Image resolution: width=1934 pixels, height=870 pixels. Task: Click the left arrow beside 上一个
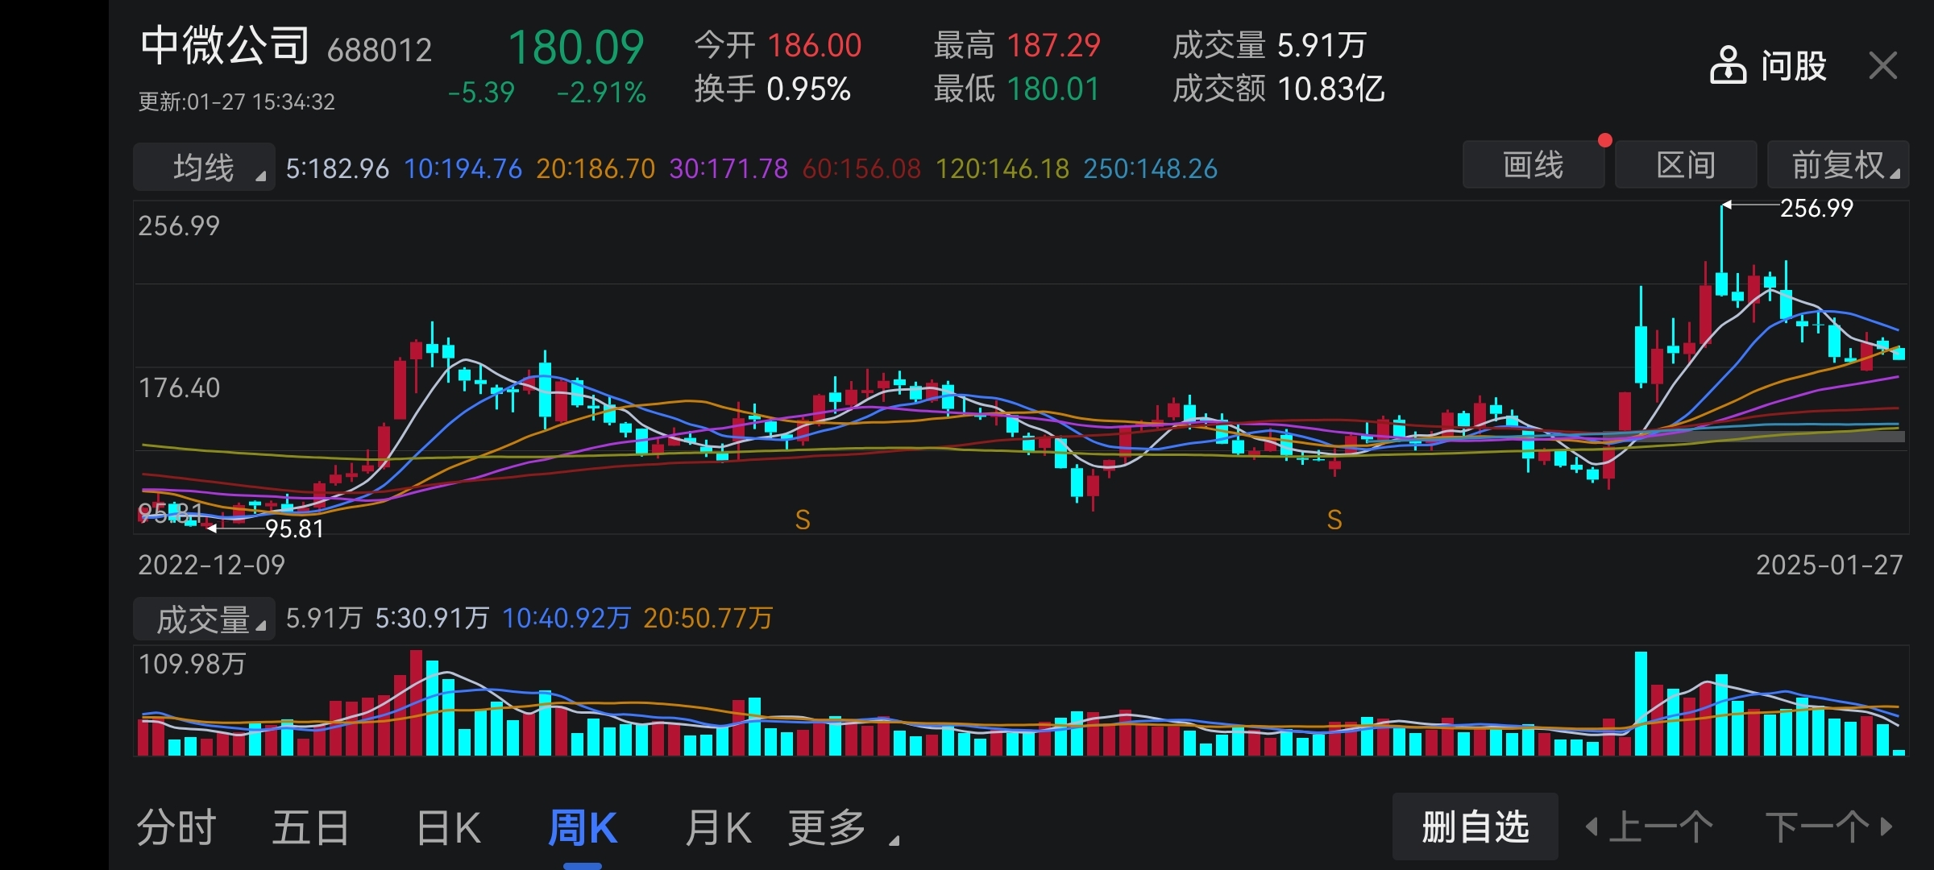click(x=1592, y=826)
